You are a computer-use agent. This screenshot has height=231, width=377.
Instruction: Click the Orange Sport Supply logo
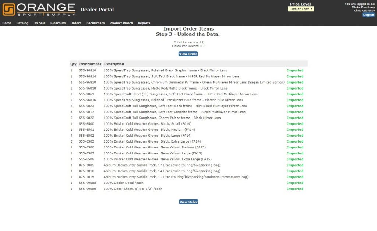coord(39,10)
